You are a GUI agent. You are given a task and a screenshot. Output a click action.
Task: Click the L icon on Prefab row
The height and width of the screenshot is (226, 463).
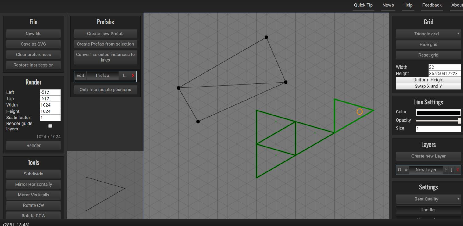pos(124,76)
